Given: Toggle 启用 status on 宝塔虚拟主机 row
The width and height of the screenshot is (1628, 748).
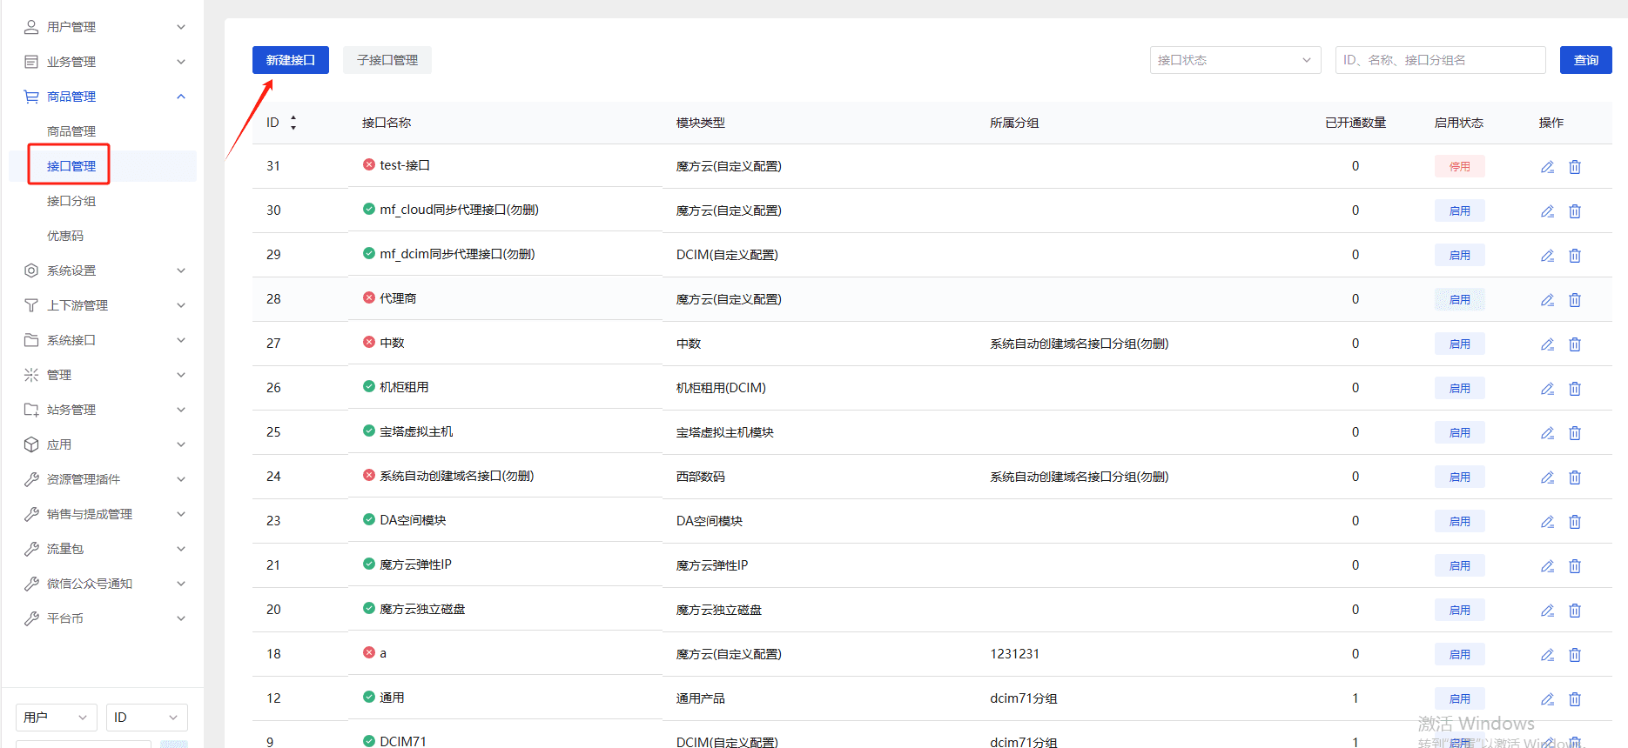Looking at the screenshot, I should [x=1460, y=432].
